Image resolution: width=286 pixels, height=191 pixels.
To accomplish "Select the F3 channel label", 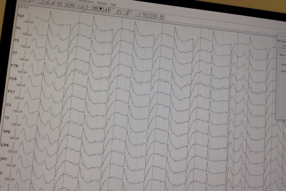I will (x=17, y=40).
